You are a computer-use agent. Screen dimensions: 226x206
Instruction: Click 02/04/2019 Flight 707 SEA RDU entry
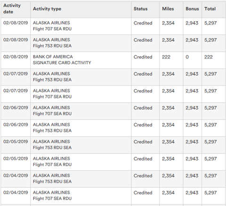point(113,196)
